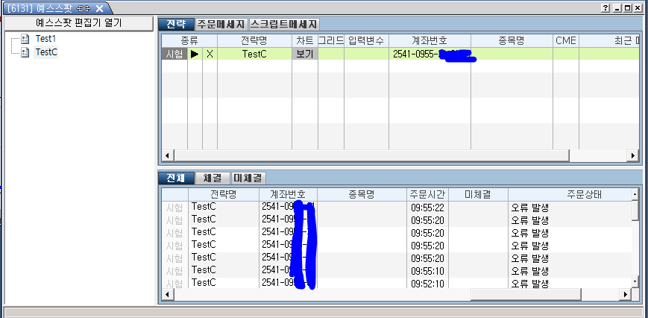
Task: Click the 주문시간 column header
Action: coord(427,195)
